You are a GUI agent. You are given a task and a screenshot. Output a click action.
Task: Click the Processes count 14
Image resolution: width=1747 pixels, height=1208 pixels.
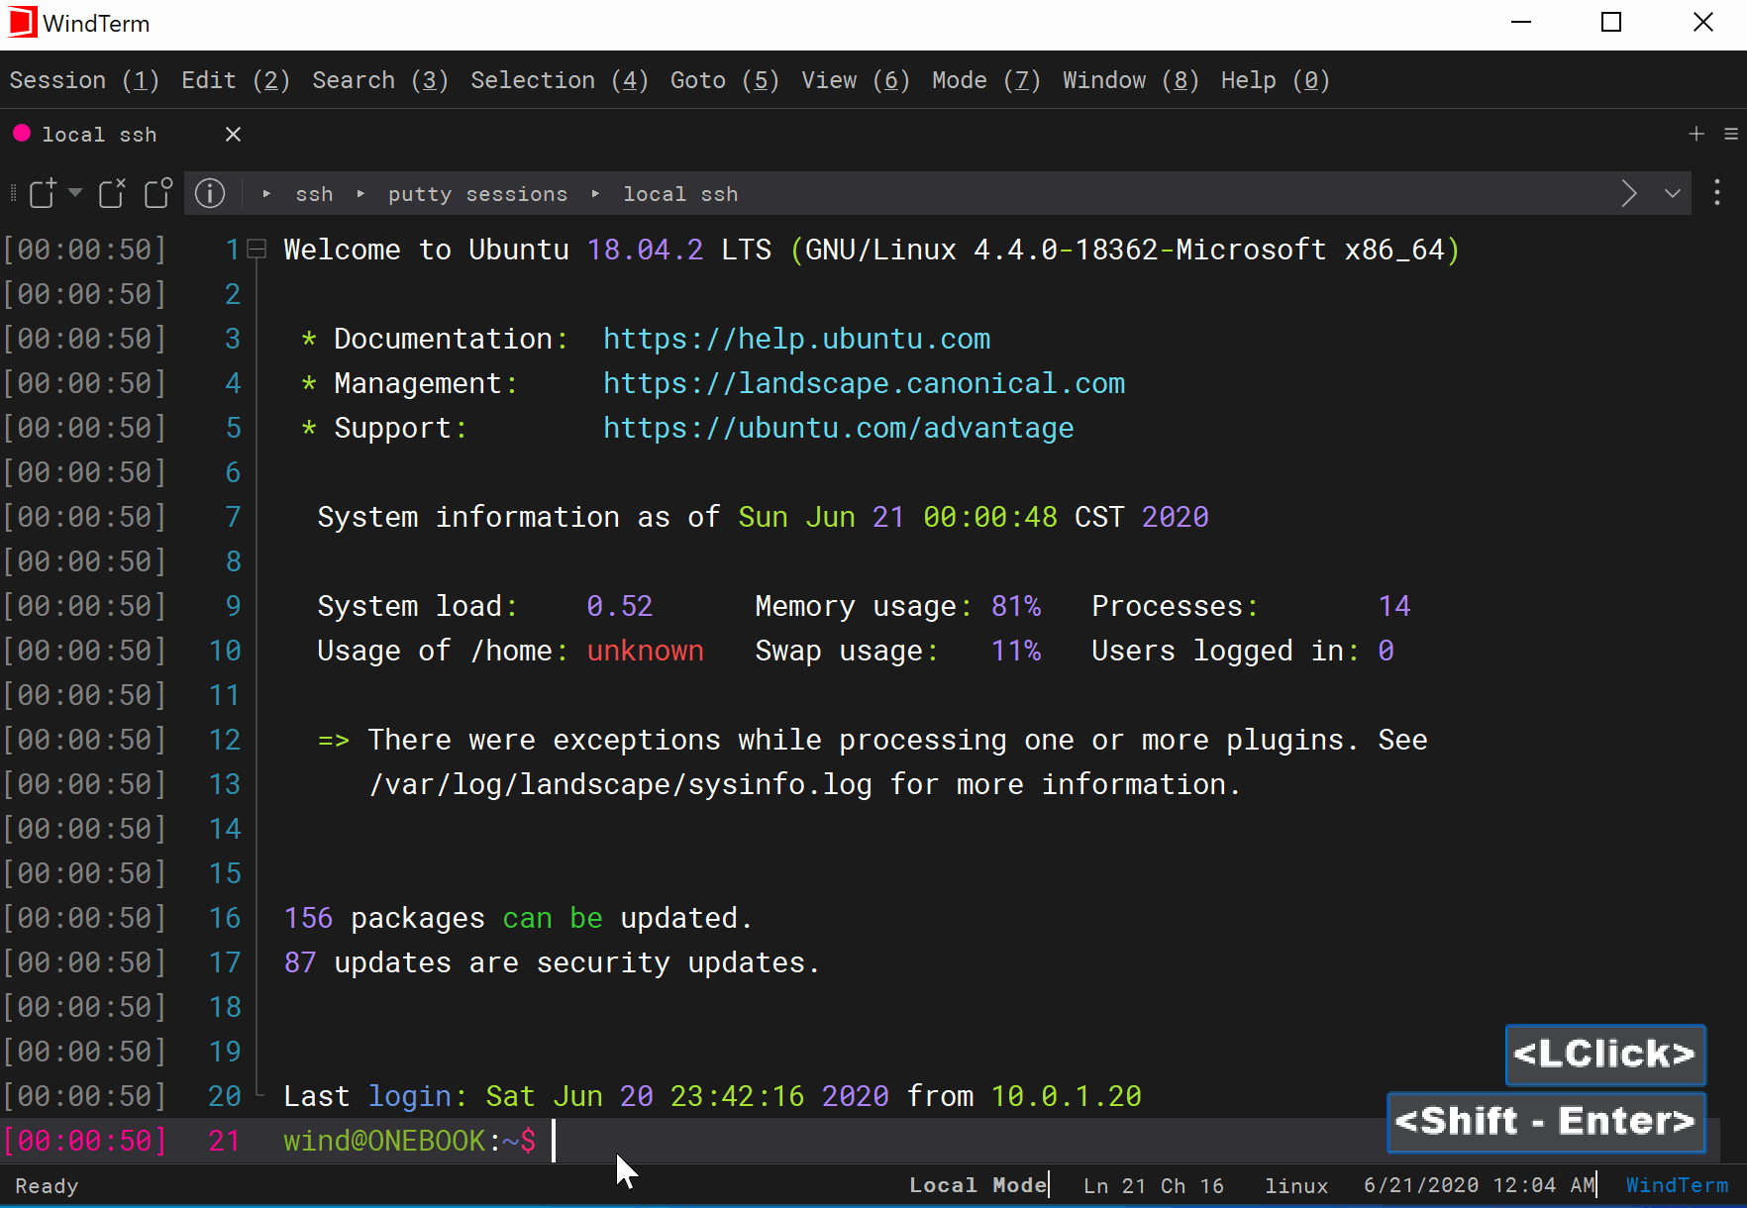(x=1394, y=606)
